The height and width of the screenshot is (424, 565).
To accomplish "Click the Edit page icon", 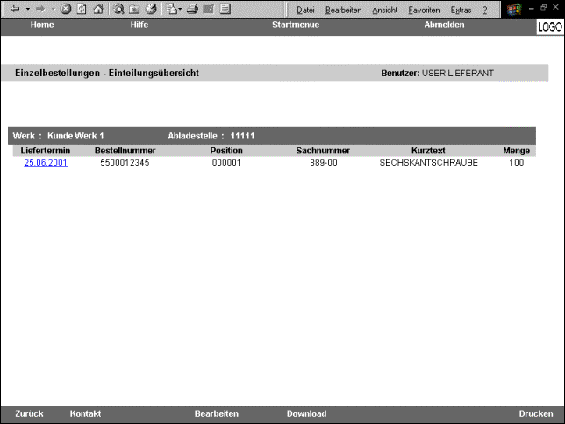I will point(208,9).
